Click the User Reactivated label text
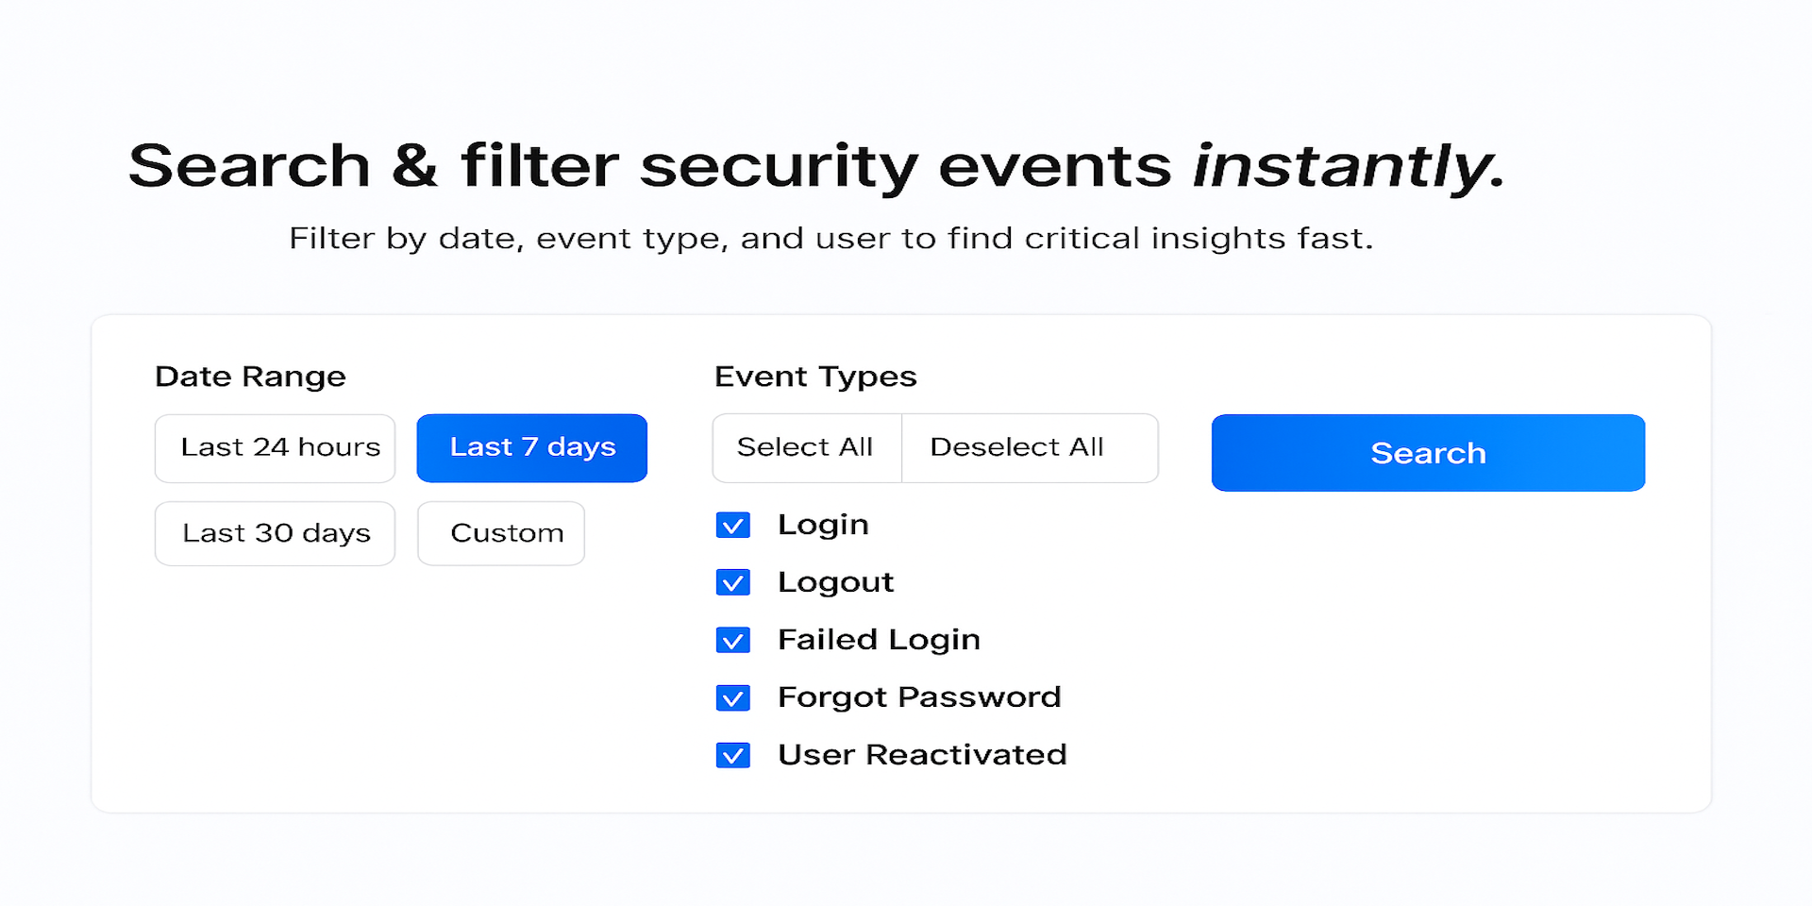 click(x=921, y=755)
